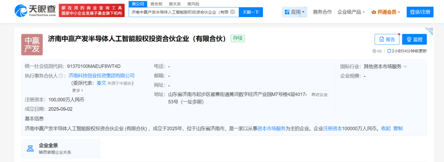Click the 登录/注册 button
Image resolution: width=444 pixels, height=162 pixels.
(420, 12)
